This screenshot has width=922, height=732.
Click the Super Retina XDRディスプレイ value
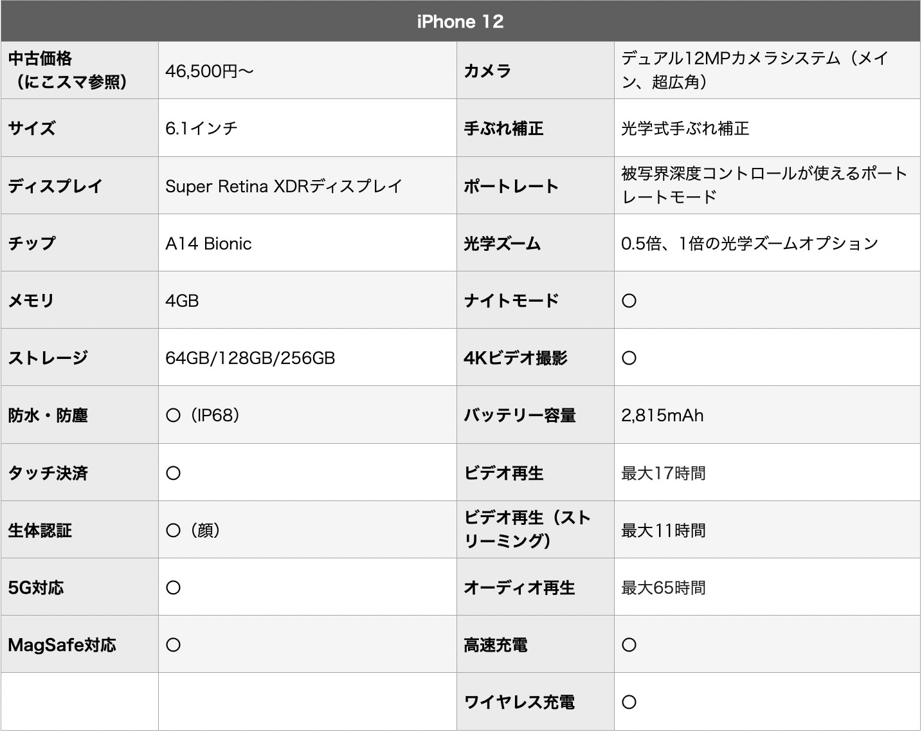(x=284, y=186)
